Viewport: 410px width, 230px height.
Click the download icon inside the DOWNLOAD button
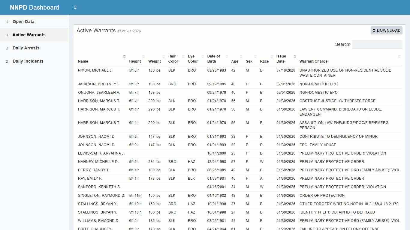pyautogui.click(x=374, y=30)
